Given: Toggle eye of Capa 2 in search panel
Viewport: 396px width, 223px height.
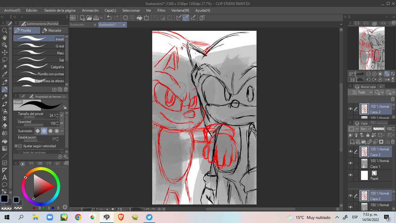Looking at the screenshot, I should point(350,109).
